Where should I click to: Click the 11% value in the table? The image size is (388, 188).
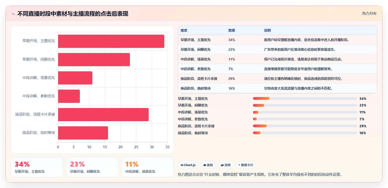232,59
